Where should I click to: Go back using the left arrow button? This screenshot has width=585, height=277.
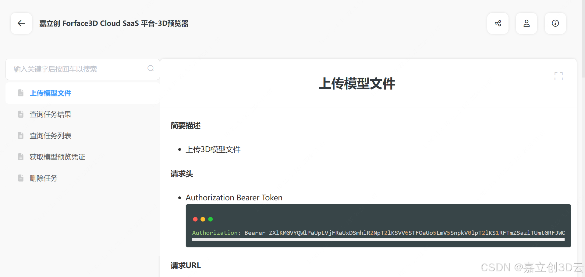[x=21, y=23]
